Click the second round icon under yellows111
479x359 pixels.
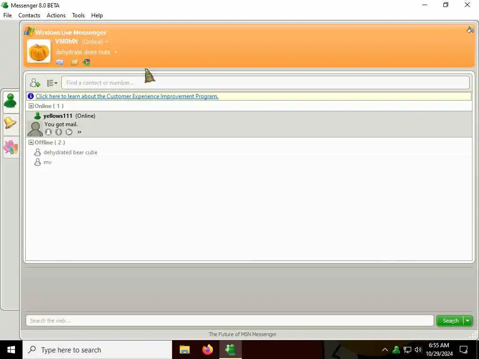(58, 132)
